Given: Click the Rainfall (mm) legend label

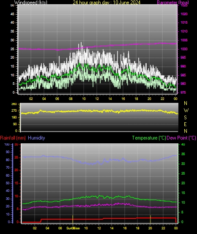Looking at the screenshot, I should 13,138.
